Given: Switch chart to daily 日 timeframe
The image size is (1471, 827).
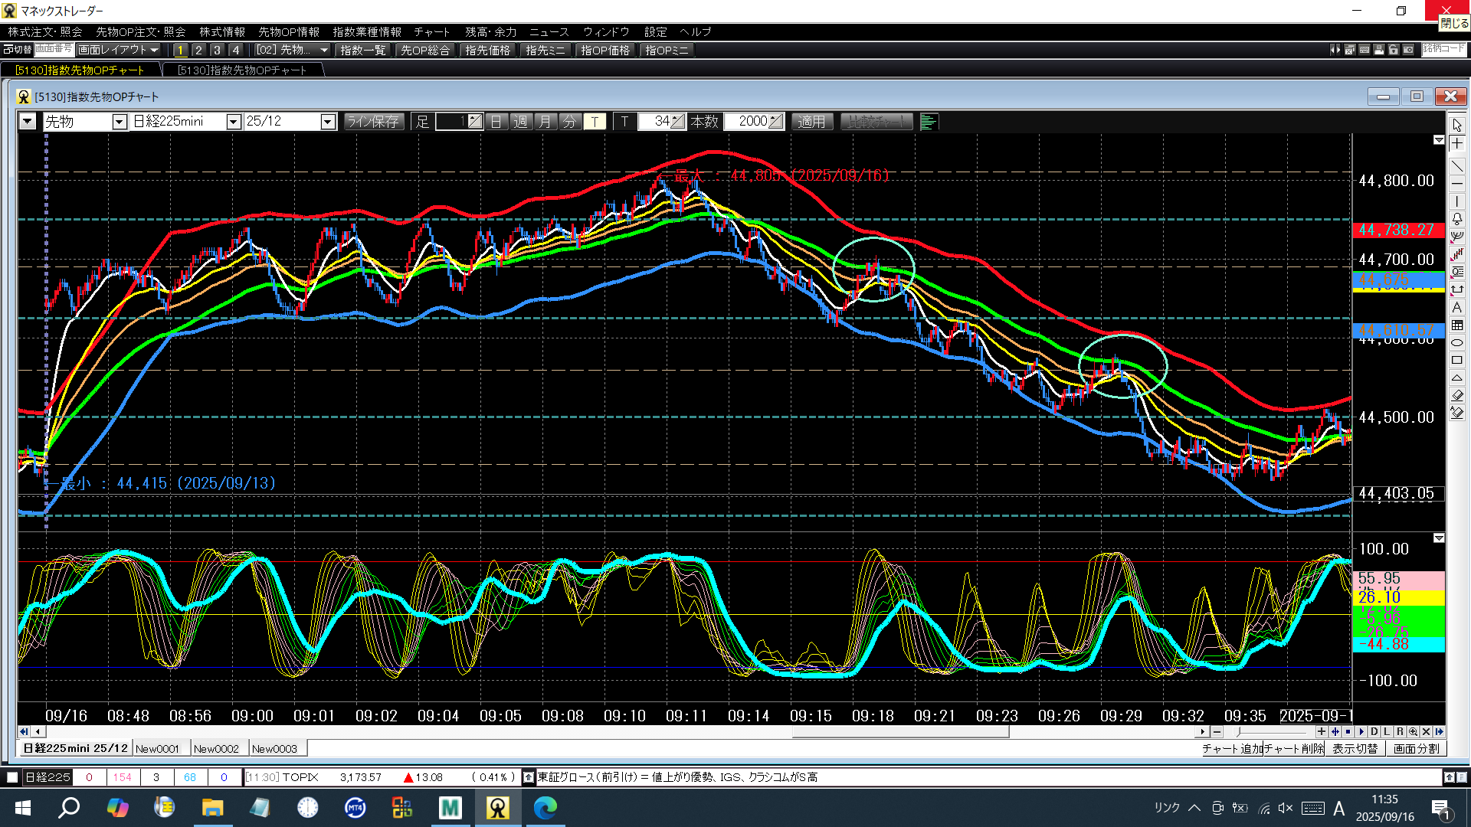Looking at the screenshot, I should click(496, 122).
